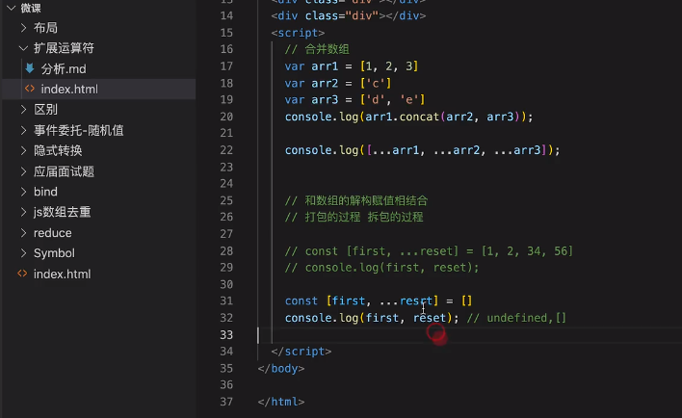Screen dimensions: 682x418
Task: Expand the 事件委托-随机值 folder chevron
Action: pos(23,130)
